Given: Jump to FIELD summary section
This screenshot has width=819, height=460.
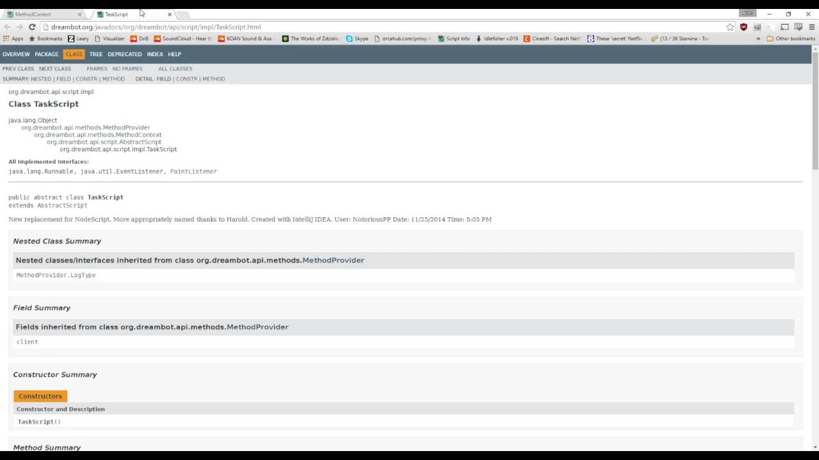Looking at the screenshot, I should tap(63, 79).
